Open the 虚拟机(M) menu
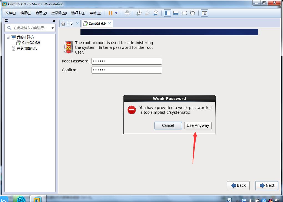 pyautogui.click(x=59, y=13)
